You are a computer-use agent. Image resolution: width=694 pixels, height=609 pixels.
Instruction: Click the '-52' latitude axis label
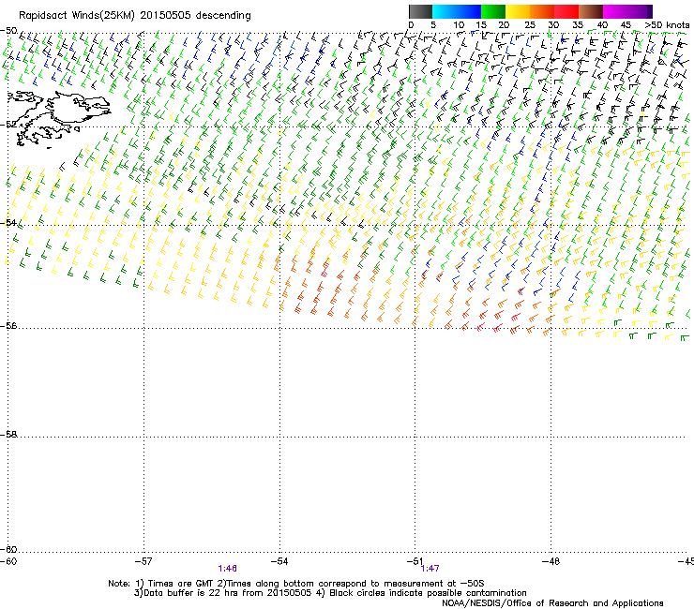tap(8, 125)
